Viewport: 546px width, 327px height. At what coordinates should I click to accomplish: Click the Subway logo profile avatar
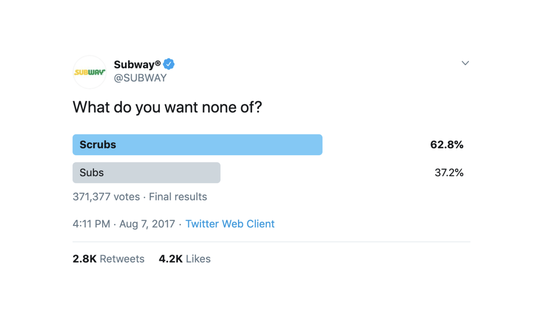tap(90, 72)
